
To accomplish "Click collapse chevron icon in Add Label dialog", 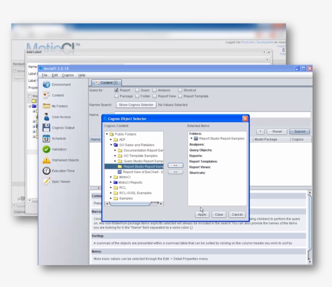I will (x=267, y=60).
